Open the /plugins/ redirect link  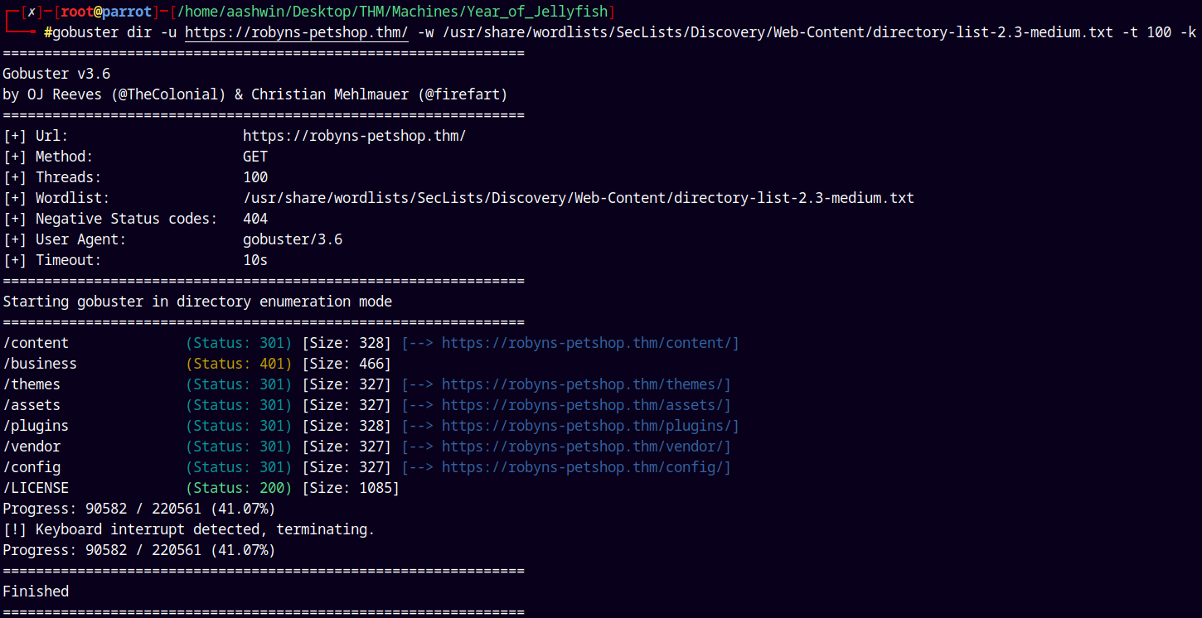589,426
